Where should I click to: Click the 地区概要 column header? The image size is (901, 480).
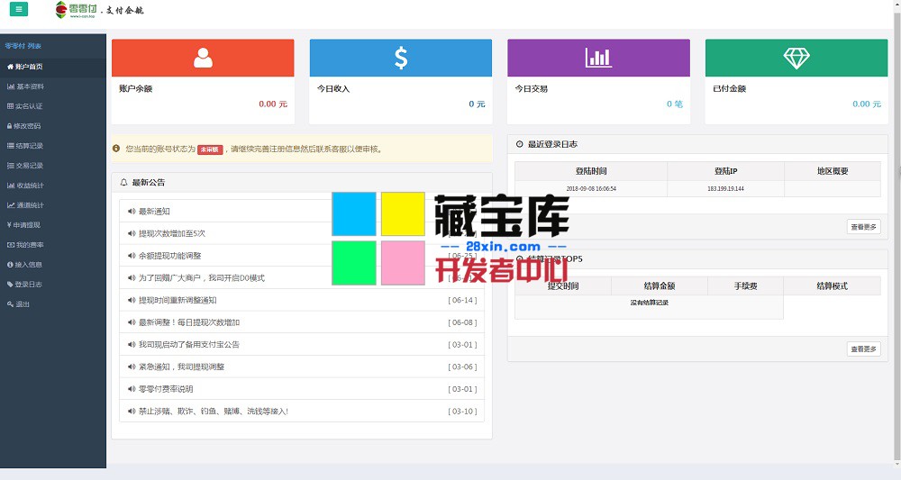click(833, 171)
